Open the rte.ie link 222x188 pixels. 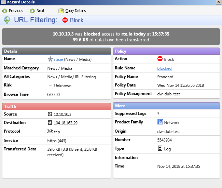click(59, 59)
